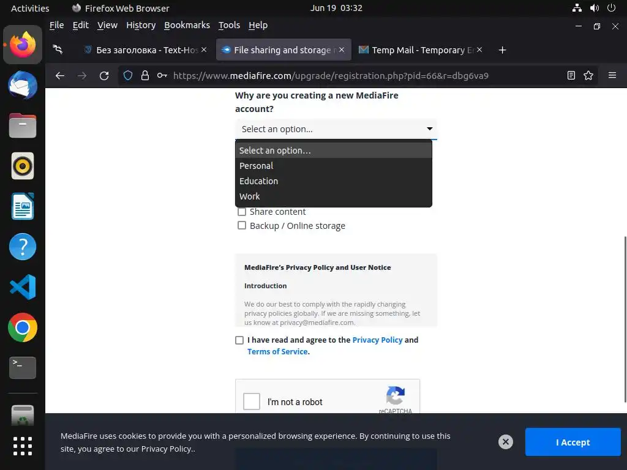Click the page vertical scrollbar

point(625,319)
